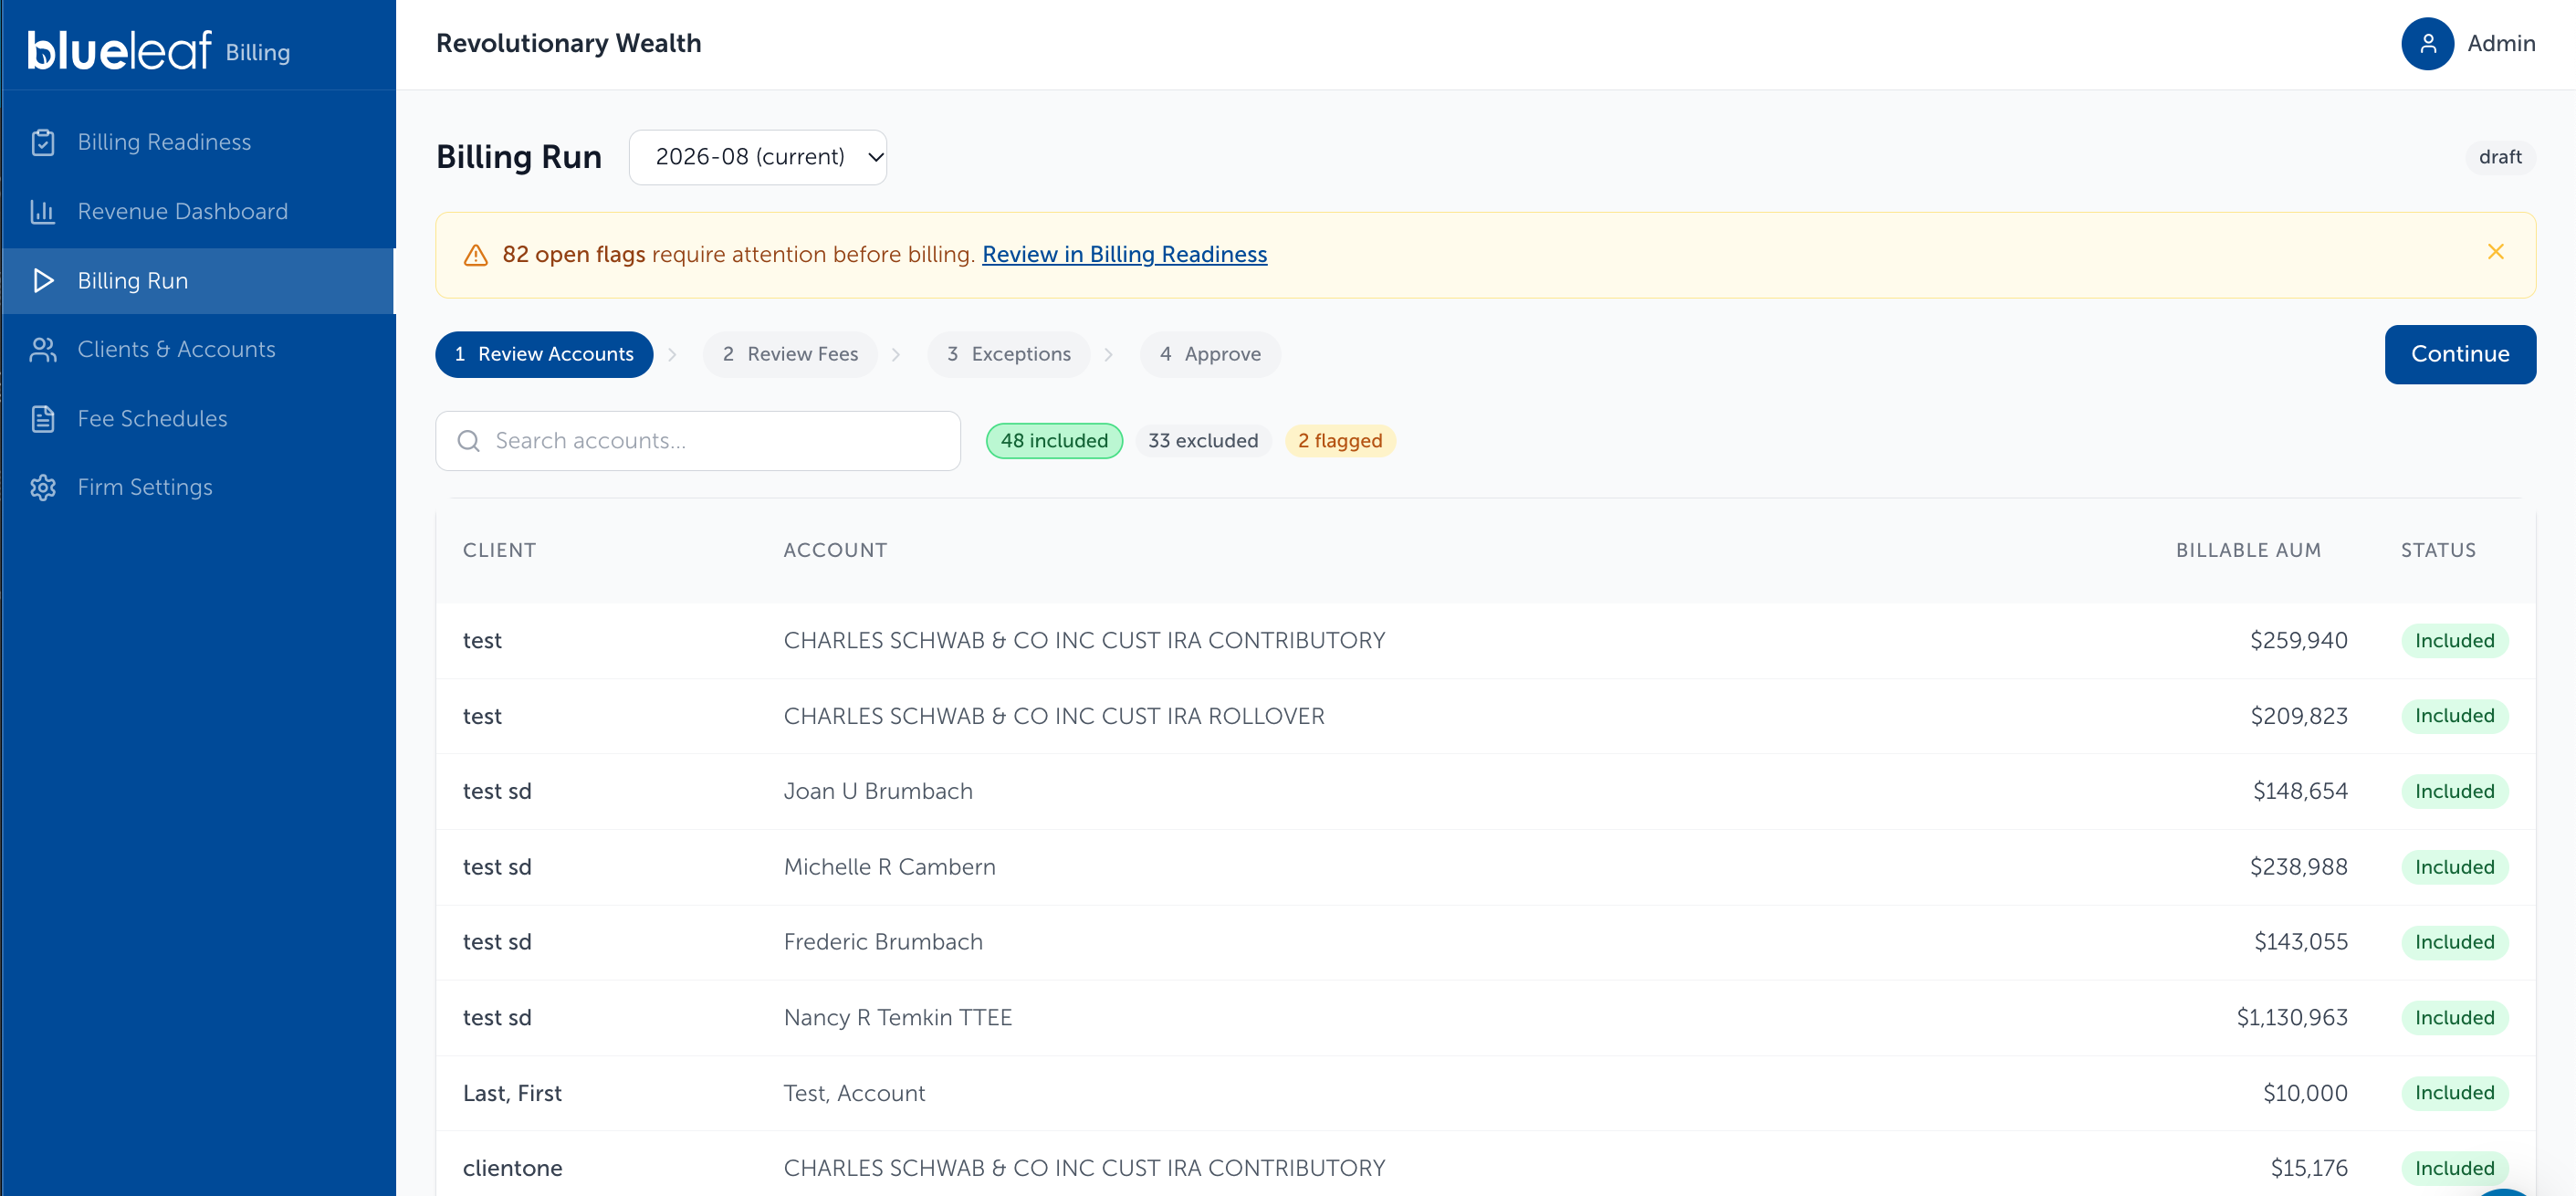This screenshot has height=1196, width=2576.
Task: Toggle the 2 flagged filter chip
Action: click(1340, 441)
